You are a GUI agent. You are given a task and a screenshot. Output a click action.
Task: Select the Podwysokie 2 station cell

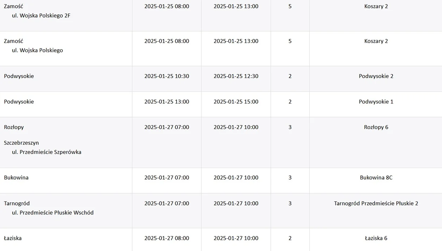pos(376,79)
